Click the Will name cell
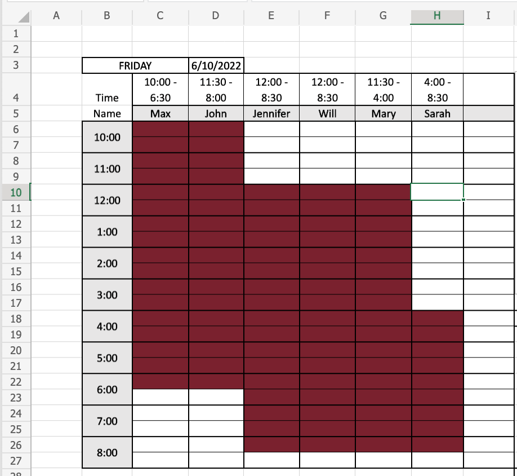This screenshot has width=517, height=476. tap(327, 113)
